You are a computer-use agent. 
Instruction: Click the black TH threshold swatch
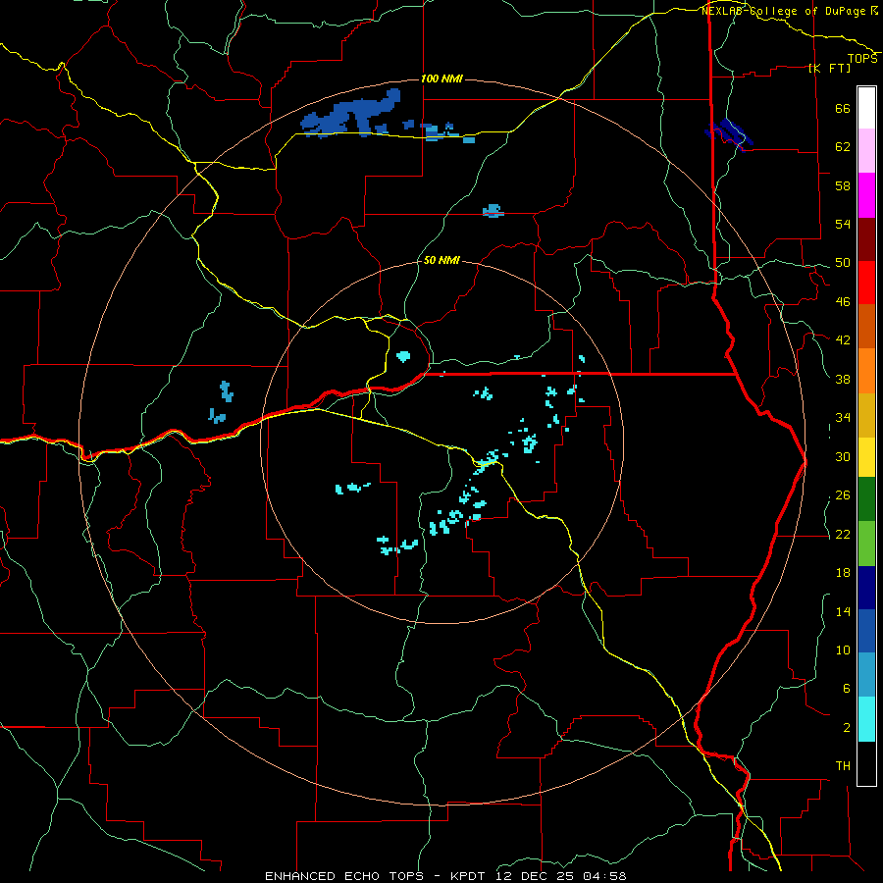coord(866,763)
